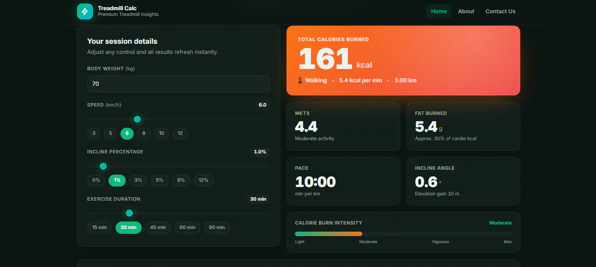Open the Home nav item
Viewport: 596px width, 267px height.
[439, 11]
